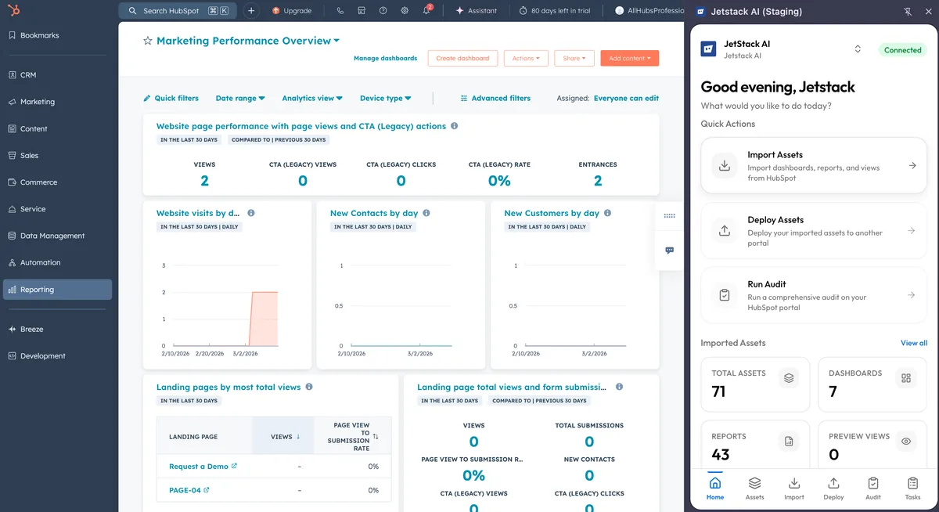Switch to the Tasks tab in Jetstack
Image resolution: width=939 pixels, height=512 pixels.
[912, 487]
